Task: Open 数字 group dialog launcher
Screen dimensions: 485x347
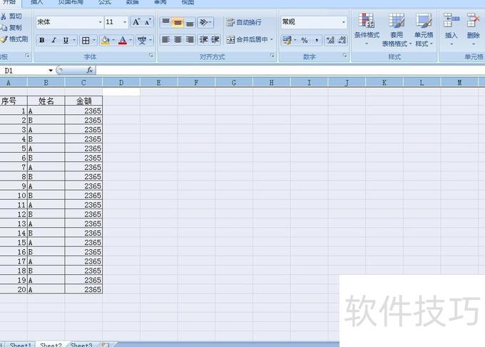Action: 344,56
